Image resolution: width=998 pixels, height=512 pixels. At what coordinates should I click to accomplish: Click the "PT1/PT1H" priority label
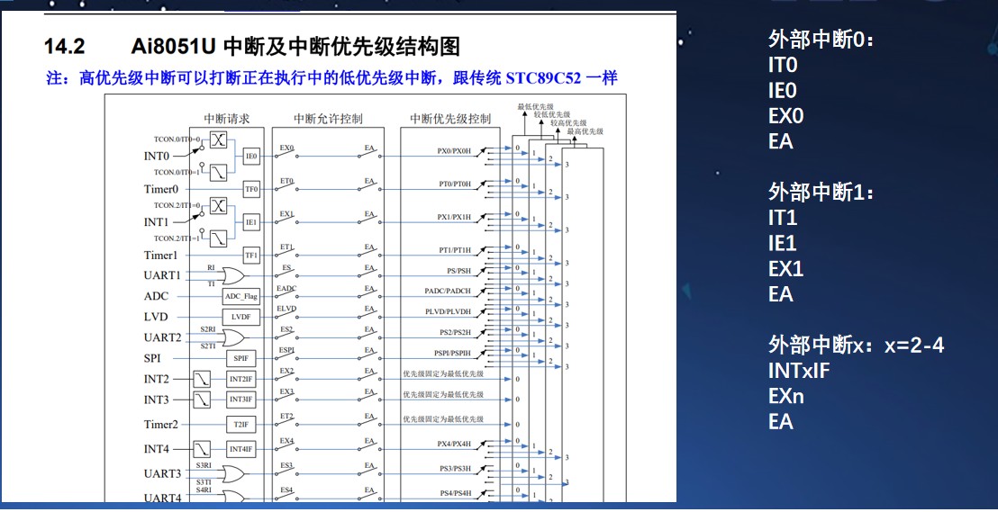(455, 250)
